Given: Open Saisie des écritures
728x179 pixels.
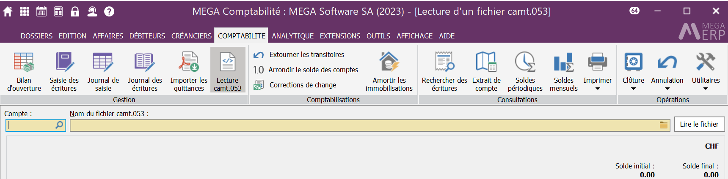Looking at the screenshot, I should pyautogui.click(x=64, y=70).
